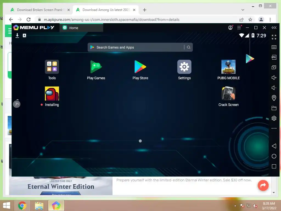The width and height of the screenshot is (281, 211).
Task: Open the MEmu account profile icon
Action: [231, 28]
